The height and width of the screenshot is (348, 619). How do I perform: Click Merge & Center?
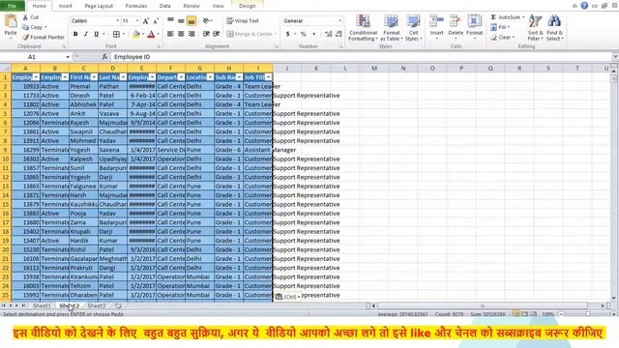tap(250, 35)
